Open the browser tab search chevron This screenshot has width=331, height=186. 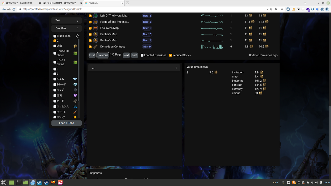coord(304,3)
